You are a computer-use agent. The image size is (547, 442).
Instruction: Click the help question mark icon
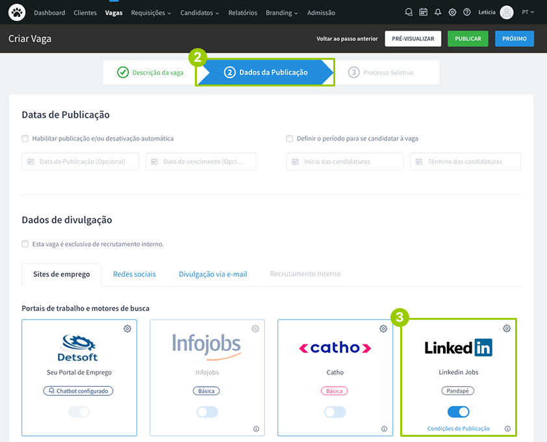tap(466, 12)
